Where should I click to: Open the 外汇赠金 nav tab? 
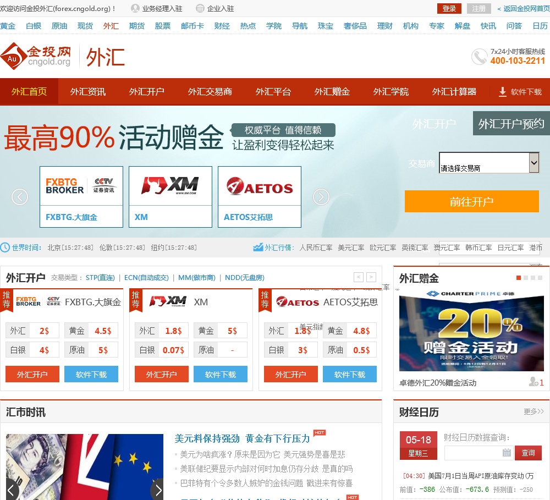[332, 91]
